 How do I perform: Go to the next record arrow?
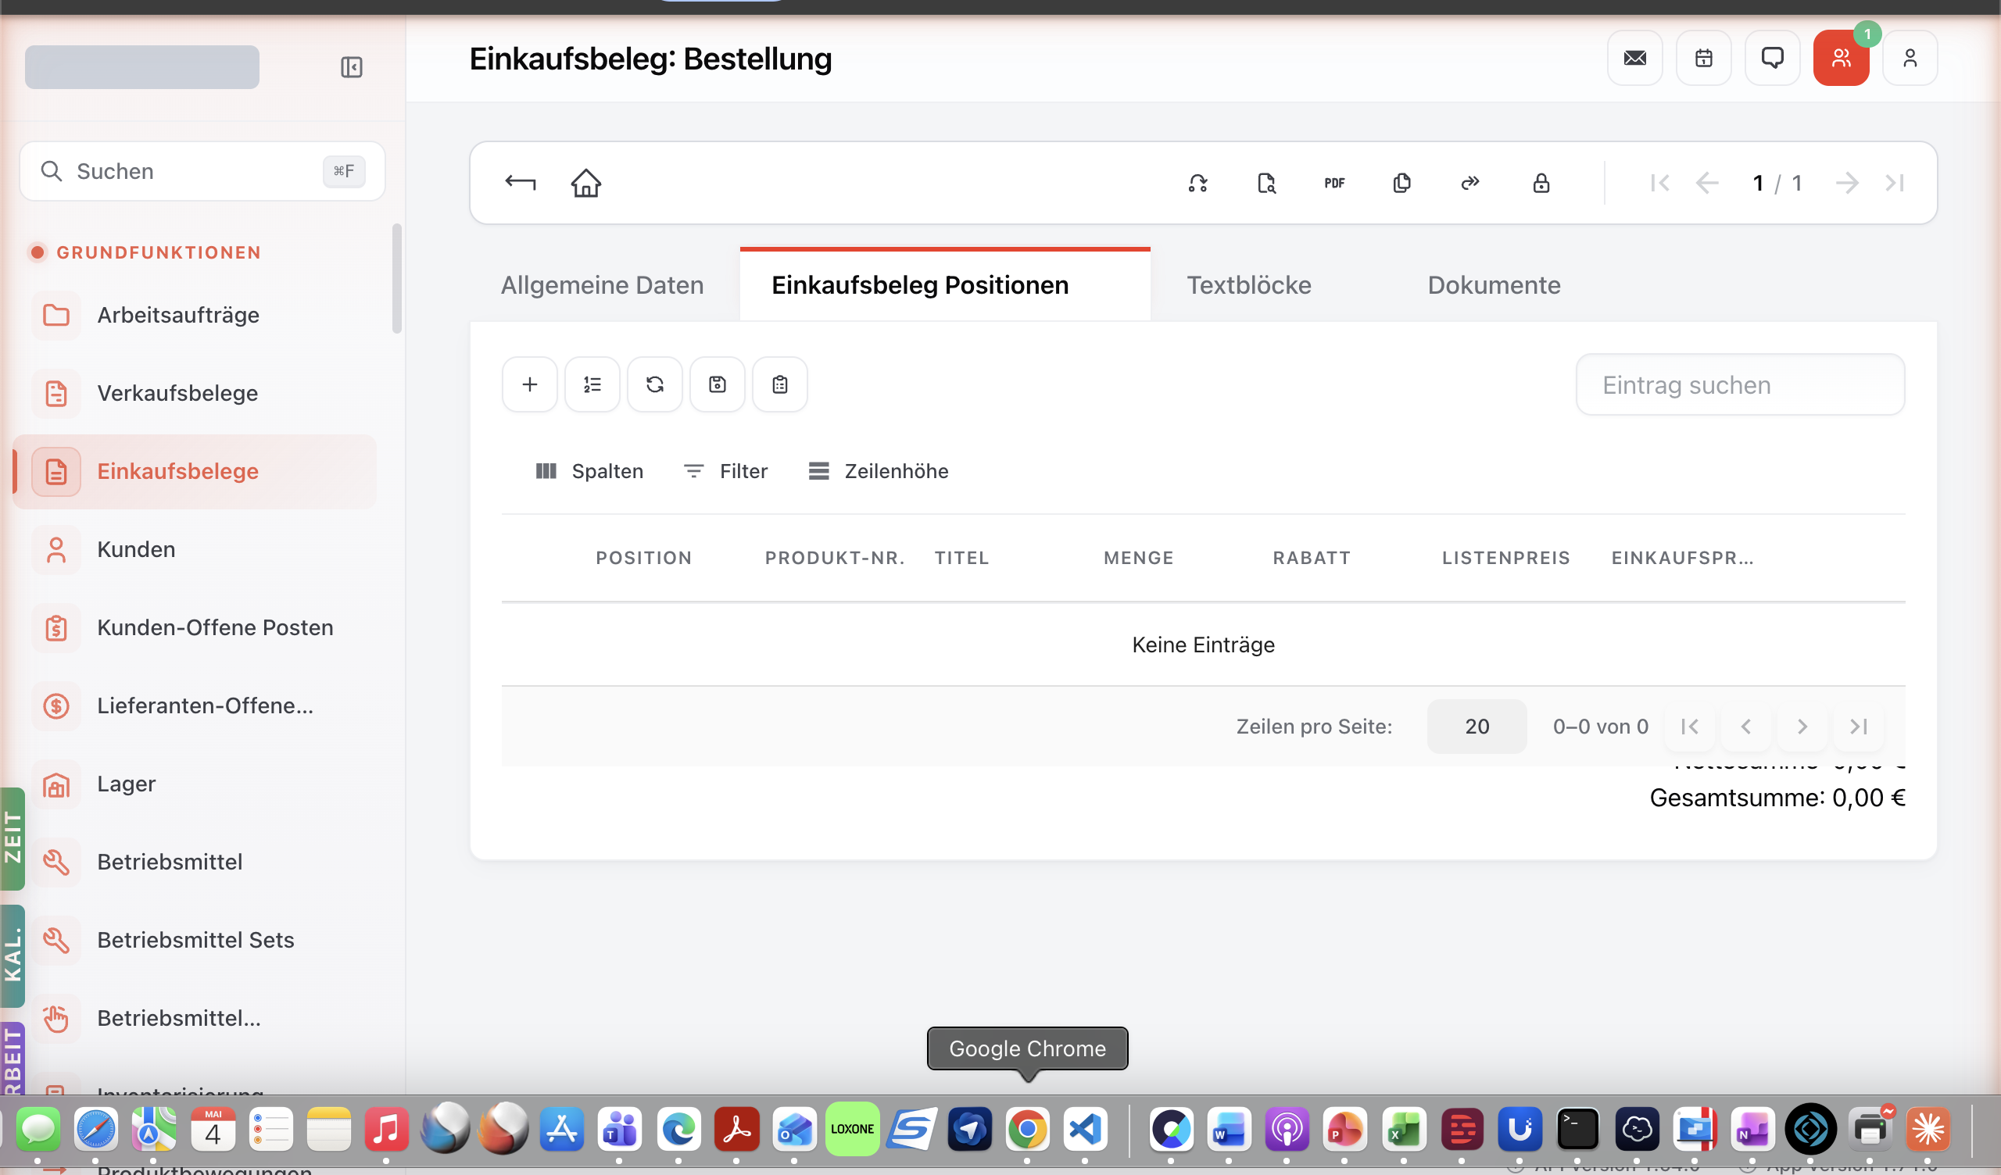(1847, 184)
